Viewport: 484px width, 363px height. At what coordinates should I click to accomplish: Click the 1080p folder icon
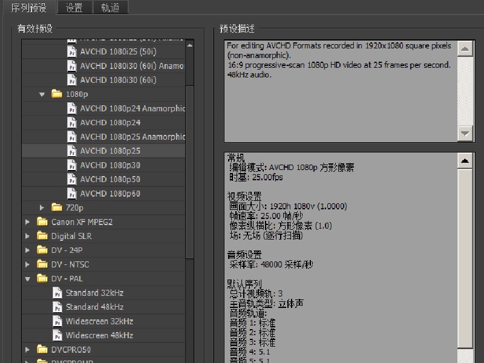56,94
